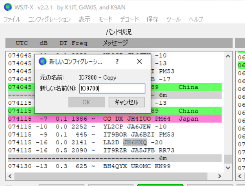Viewport: 245px width, 186px height.
Task: Click the horizontal scrollbar thumb of the band activity list
Action: [x=111, y=176]
